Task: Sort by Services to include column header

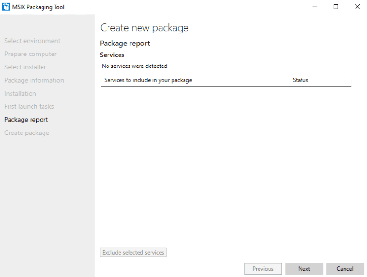Action: 148,80
